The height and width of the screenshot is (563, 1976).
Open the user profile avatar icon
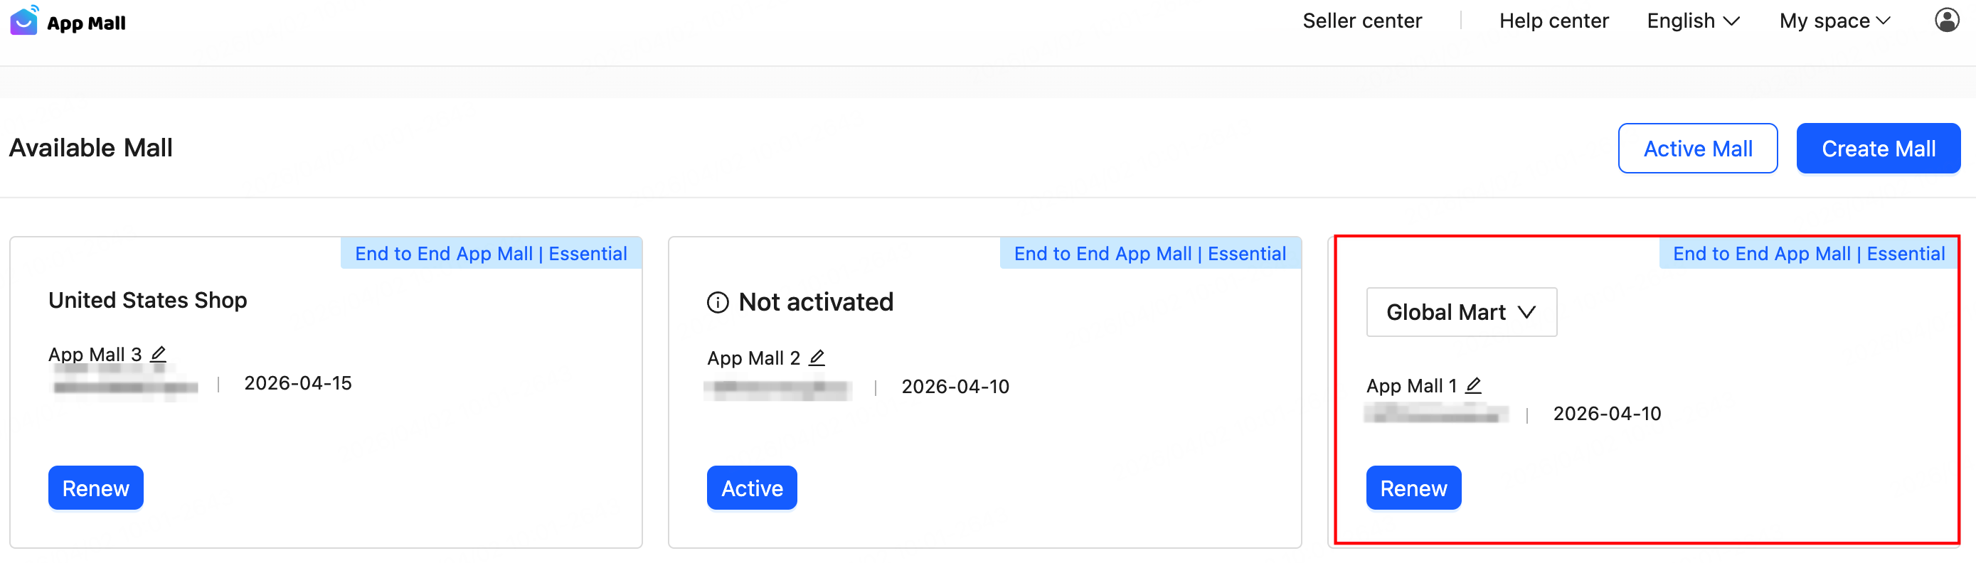[1946, 21]
